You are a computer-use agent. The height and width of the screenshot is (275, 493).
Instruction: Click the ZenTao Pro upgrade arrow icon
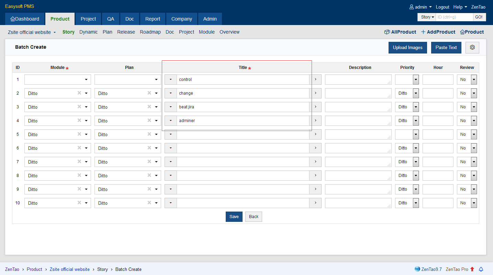472,269
